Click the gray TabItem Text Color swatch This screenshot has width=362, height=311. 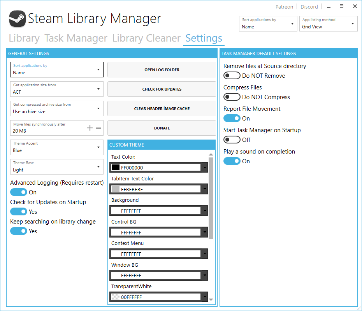point(116,189)
